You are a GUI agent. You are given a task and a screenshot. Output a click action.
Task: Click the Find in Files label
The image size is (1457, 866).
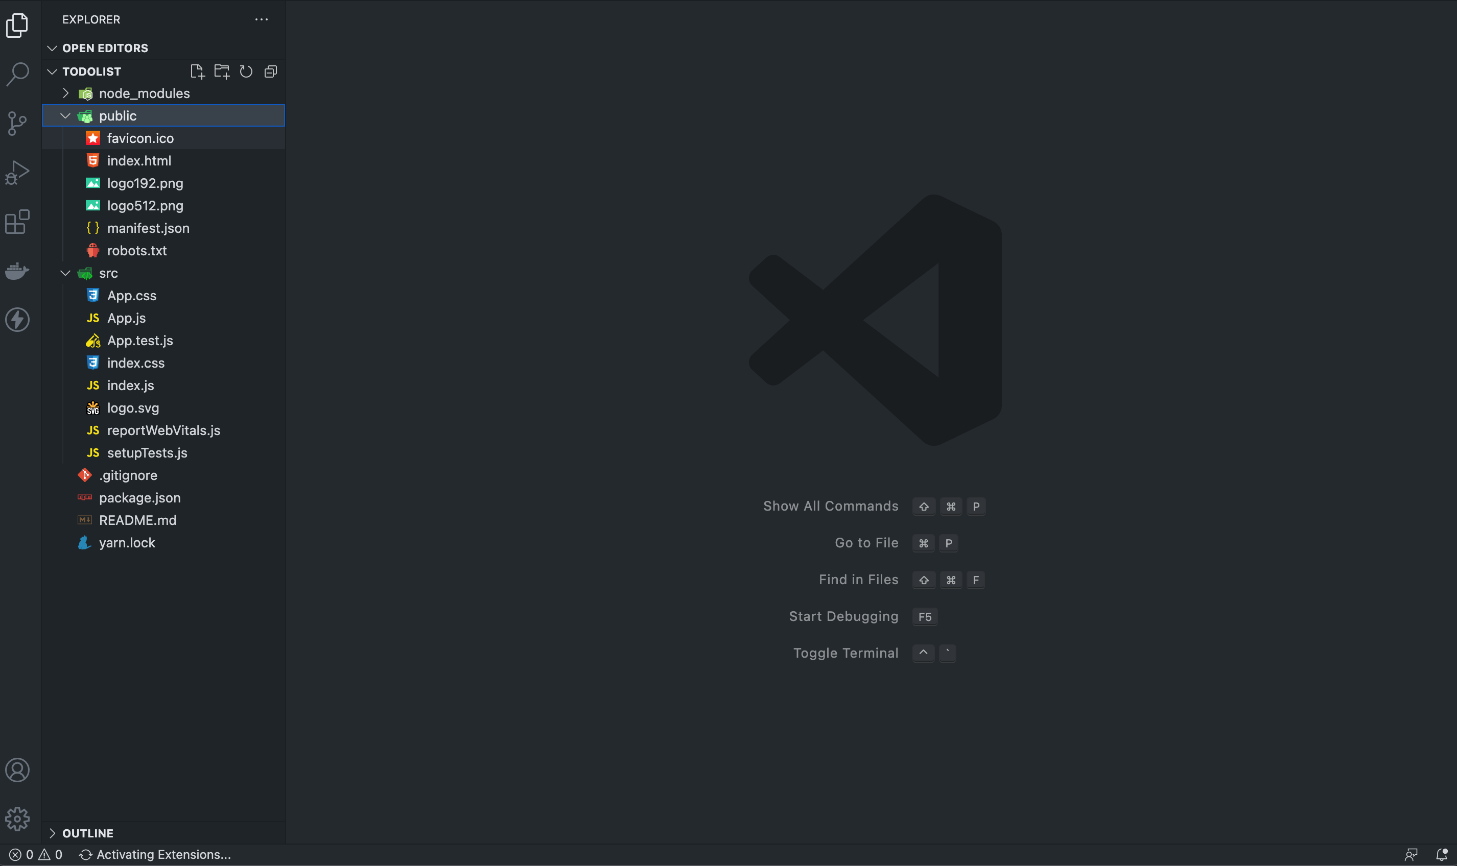[858, 580]
